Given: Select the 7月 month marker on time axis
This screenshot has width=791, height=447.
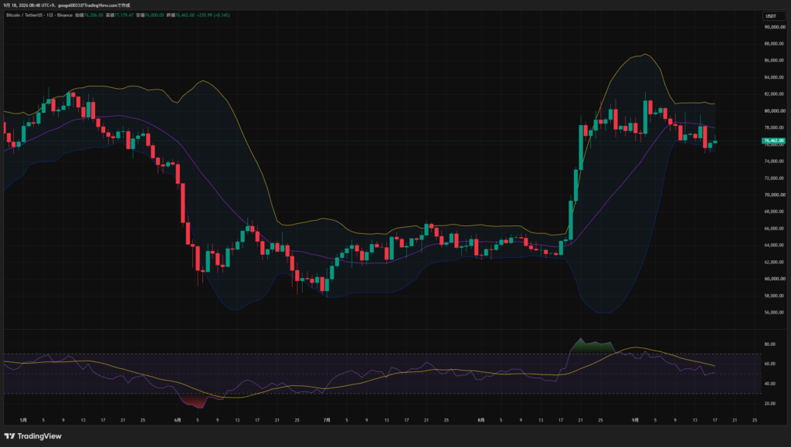Looking at the screenshot, I should pos(327,420).
